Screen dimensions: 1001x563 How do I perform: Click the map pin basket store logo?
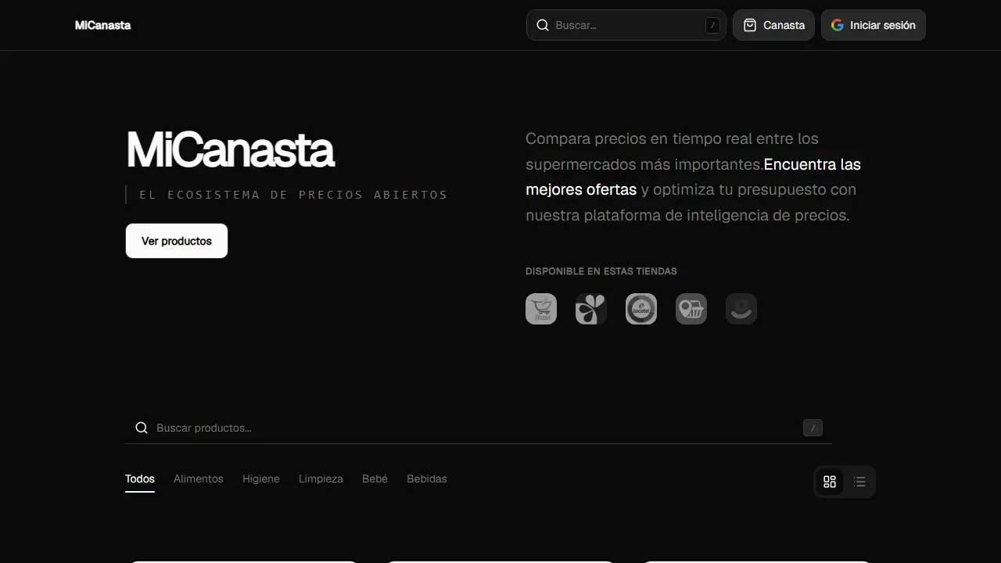pos(691,309)
